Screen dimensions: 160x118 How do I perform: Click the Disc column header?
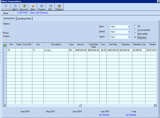(103, 46)
